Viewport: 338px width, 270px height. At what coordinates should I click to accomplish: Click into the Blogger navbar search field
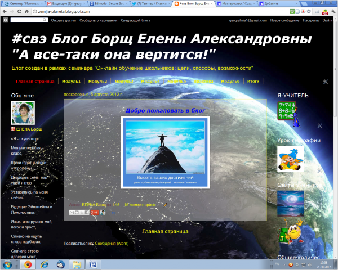(x=29, y=20)
